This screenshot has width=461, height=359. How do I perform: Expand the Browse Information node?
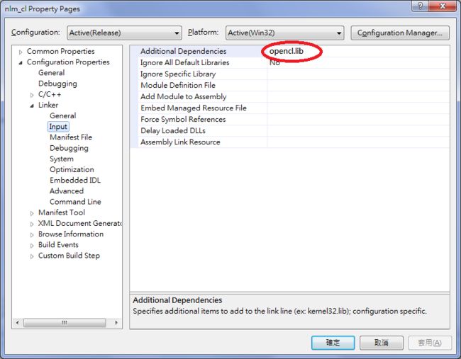[32, 235]
